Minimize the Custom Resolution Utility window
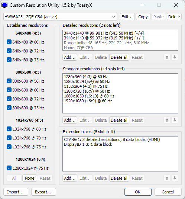 click(x=142, y=5)
